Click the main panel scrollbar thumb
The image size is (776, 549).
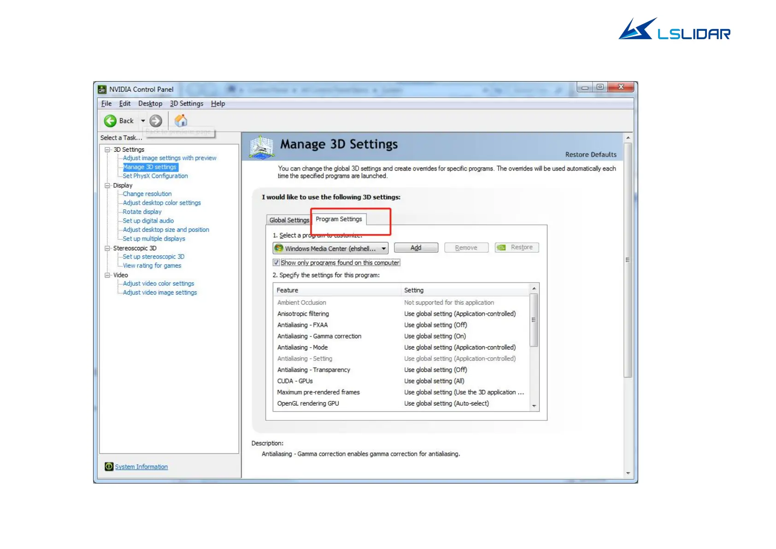(628, 260)
